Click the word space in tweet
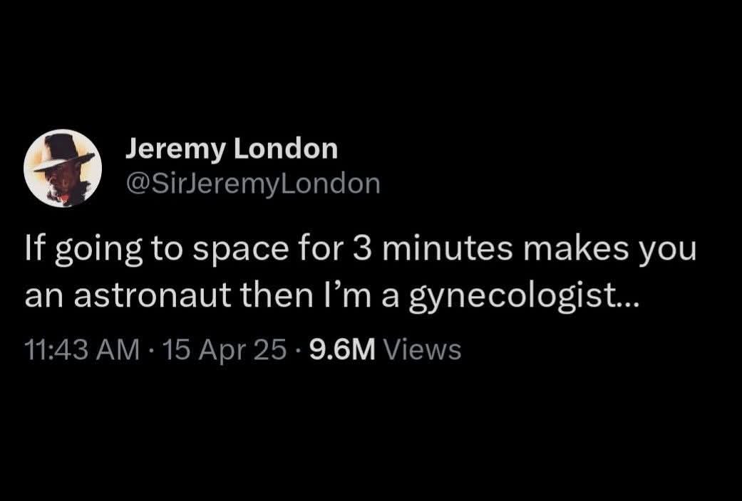The height and width of the screenshot is (501, 742). 241,250
